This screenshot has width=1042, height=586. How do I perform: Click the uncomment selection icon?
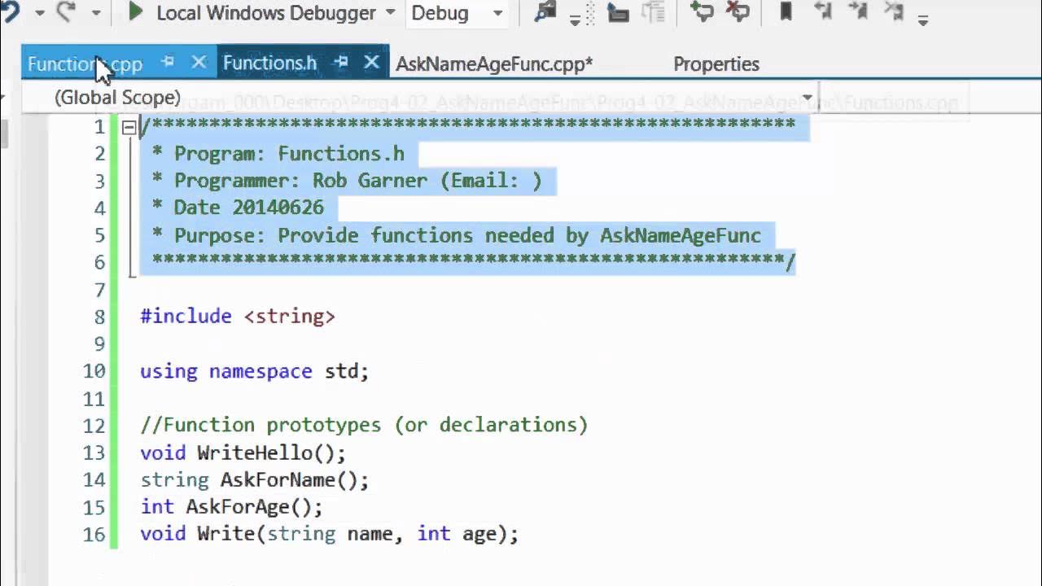pyautogui.click(x=738, y=11)
